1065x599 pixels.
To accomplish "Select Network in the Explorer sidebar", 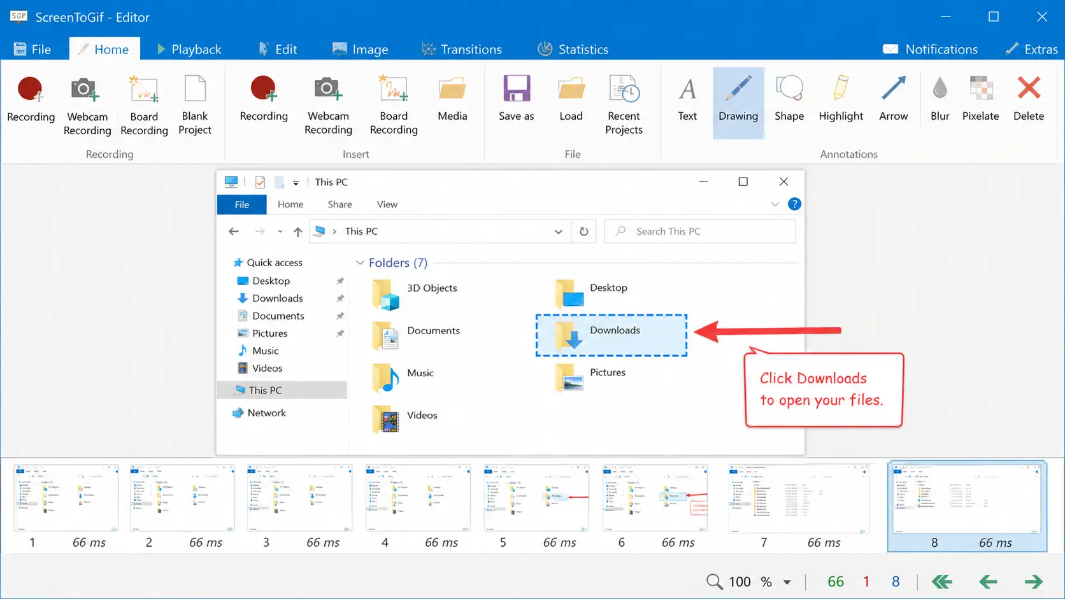I will pos(259,413).
